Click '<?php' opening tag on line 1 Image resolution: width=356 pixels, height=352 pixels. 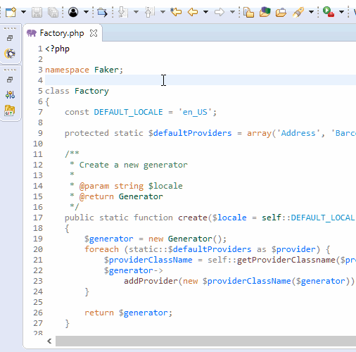[57, 49]
